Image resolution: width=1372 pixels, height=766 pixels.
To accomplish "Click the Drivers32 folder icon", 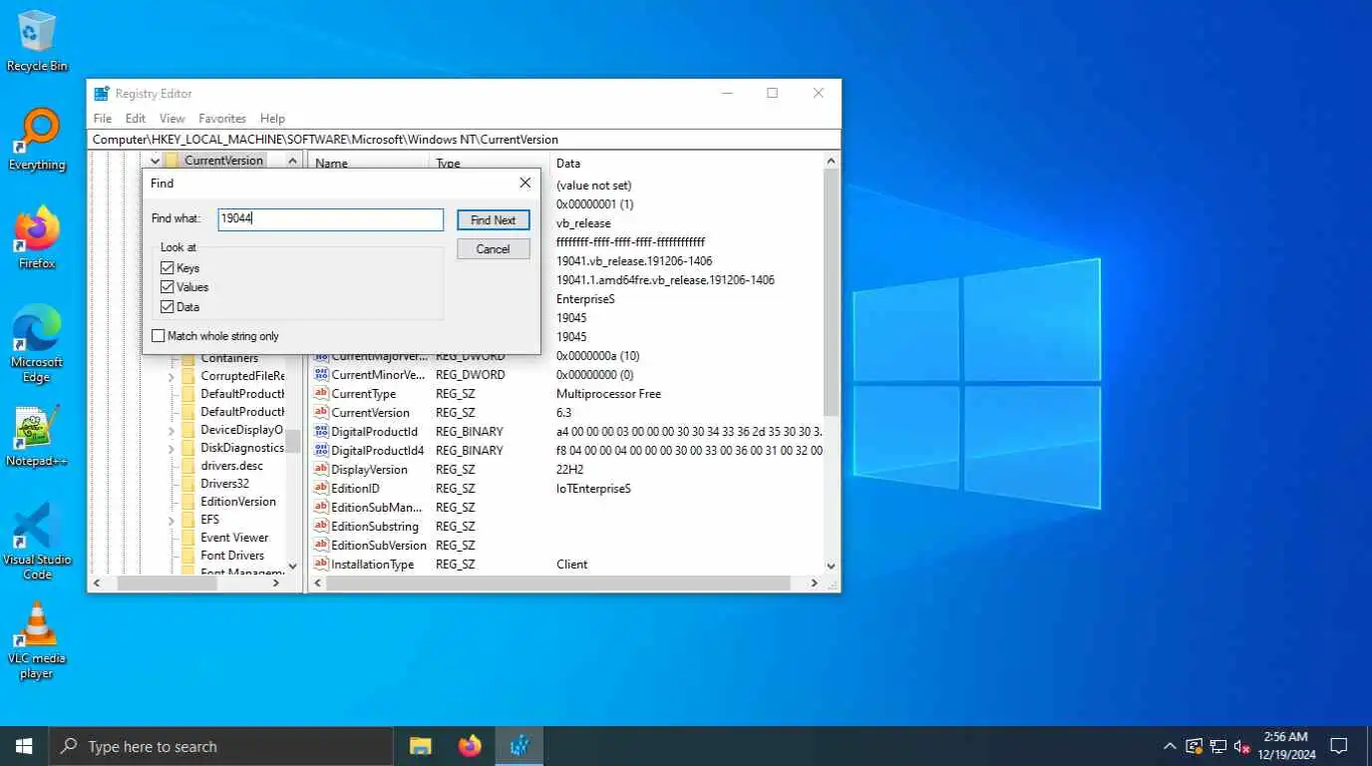I will pyautogui.click(x=188, y=484).
